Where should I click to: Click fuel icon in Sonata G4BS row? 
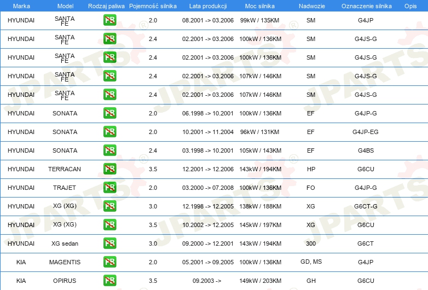[x=109, y=150]
